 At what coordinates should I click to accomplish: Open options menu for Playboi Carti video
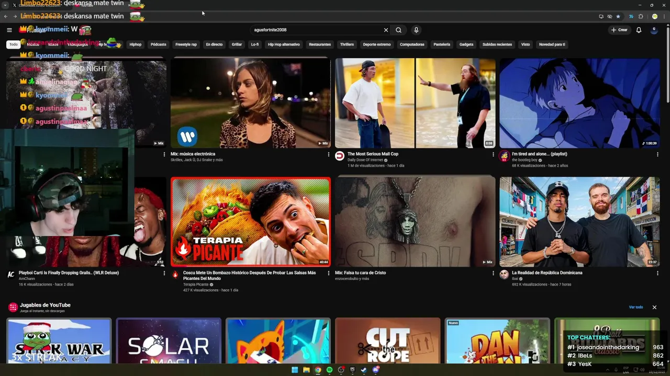point(164,273)
